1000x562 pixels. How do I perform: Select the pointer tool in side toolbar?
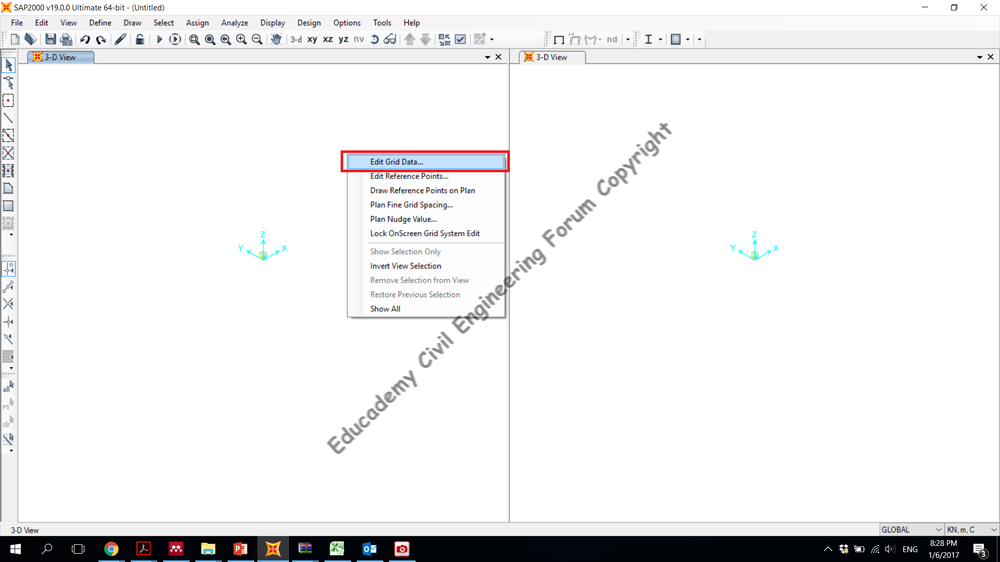point(8,65)
